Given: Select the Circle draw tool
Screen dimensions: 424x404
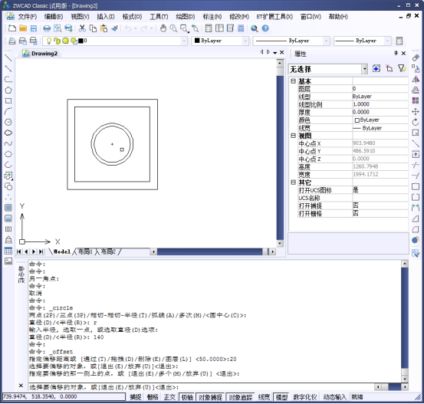Looking at the screenshot, I should (8, 122).
